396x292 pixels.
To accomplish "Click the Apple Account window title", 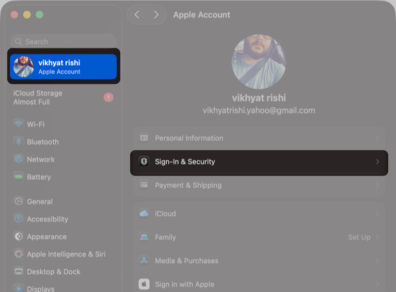I will (201, 15).
